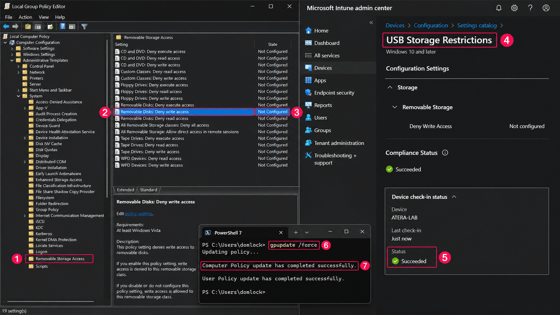Click the State column header
The image size is (560, 315).
pos(273,44)
